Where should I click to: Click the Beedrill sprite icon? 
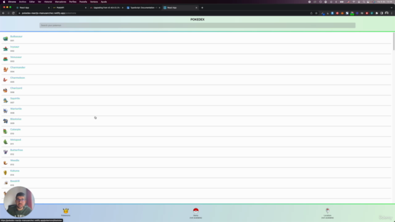6,183
